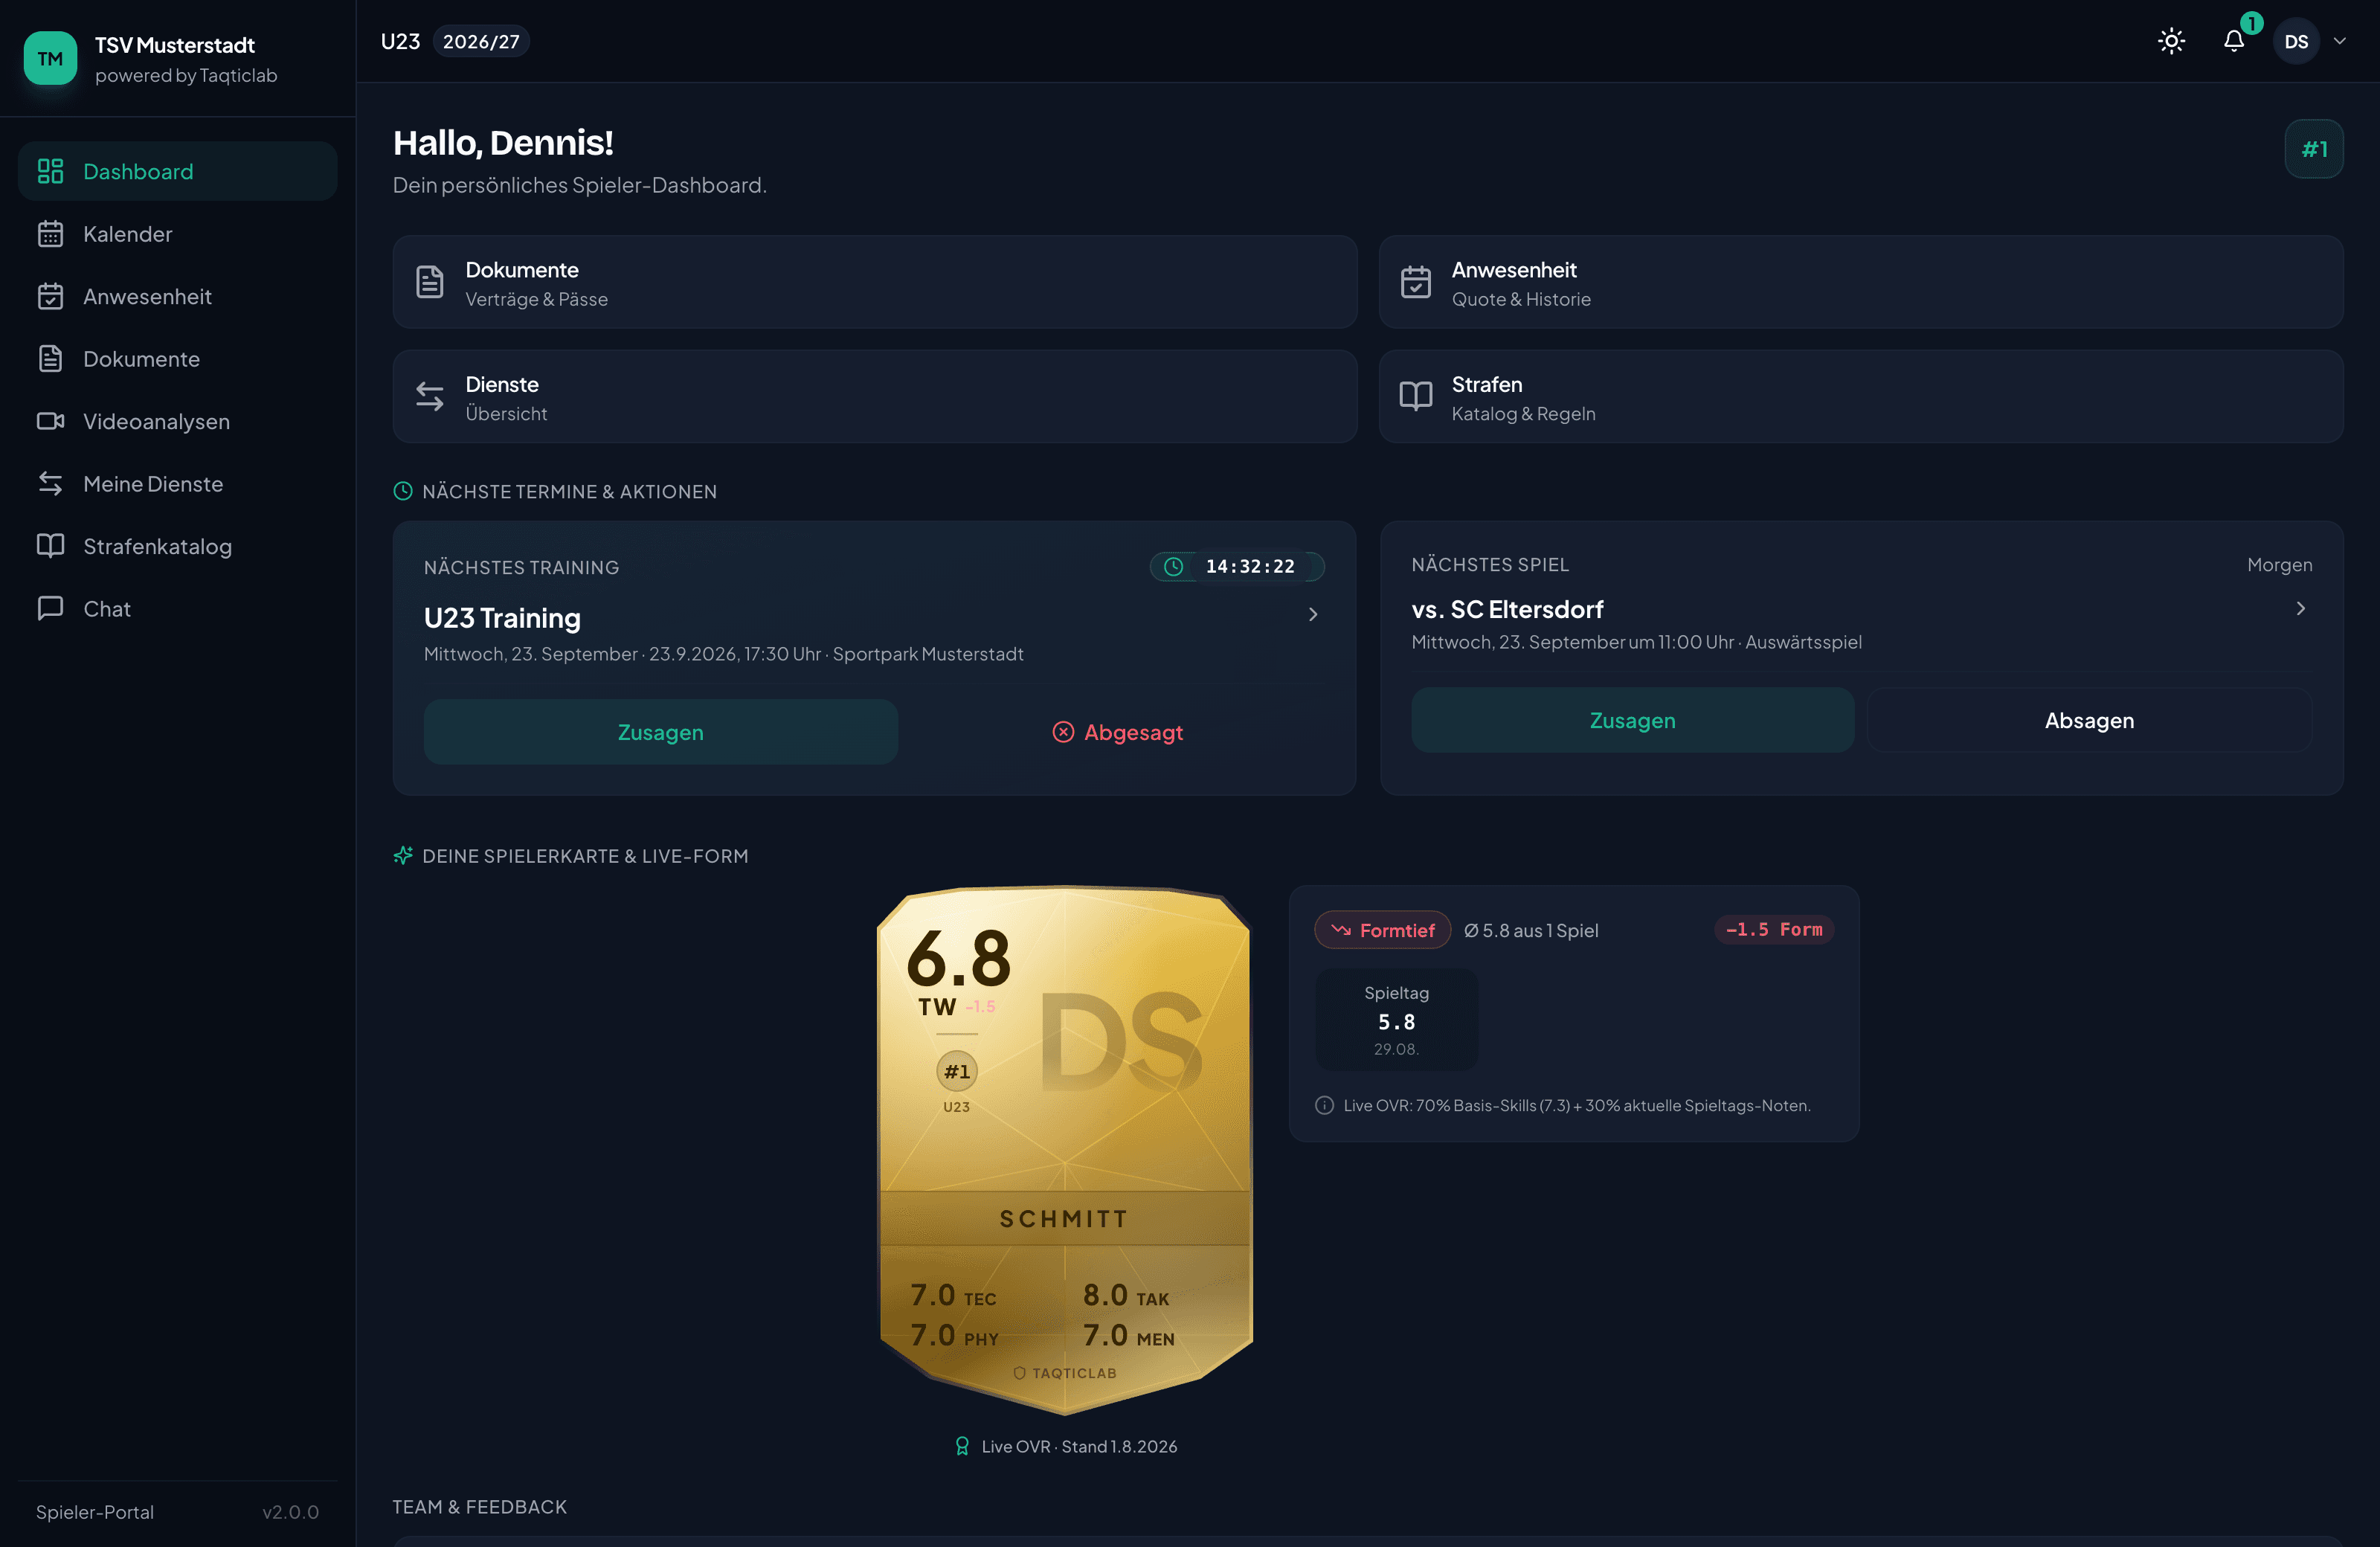
Task: Accept SC Eltersdorf match with Zusagen
Action: pyautogui.click(x=1632, y=720)
